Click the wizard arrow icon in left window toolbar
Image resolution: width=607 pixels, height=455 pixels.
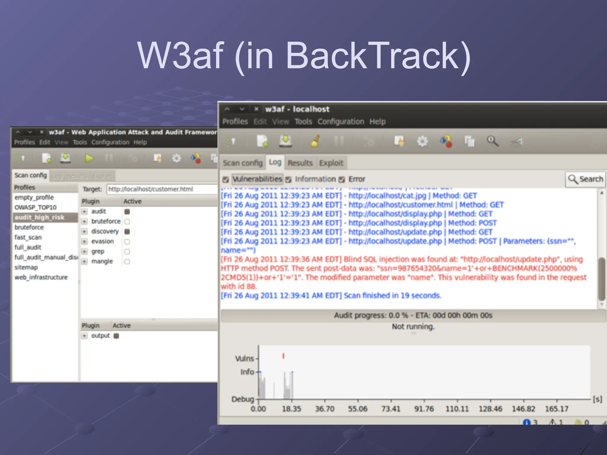click(x=21, y=158)
